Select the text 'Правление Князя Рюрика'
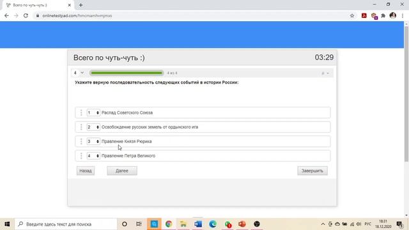 [127, 141]
